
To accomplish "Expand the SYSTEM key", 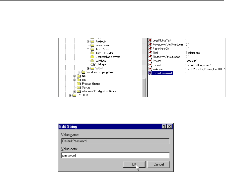I will click(x=70, y=95).
